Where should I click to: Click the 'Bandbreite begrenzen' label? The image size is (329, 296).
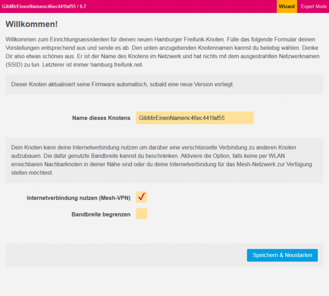click(101, 214)
